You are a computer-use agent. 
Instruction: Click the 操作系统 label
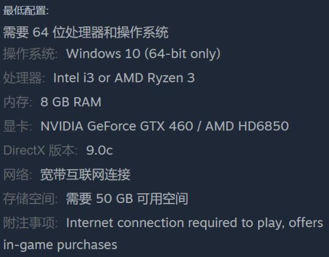(30, 54)
